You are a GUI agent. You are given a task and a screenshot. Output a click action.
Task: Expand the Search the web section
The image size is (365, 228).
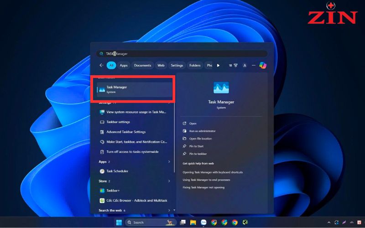pyautogui.click(x=169, y=210)
